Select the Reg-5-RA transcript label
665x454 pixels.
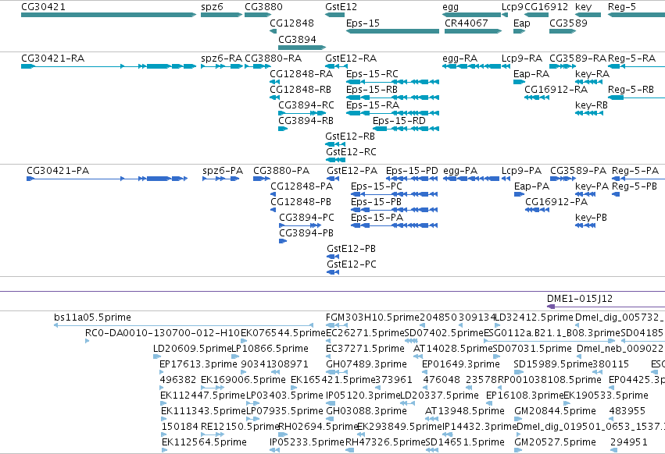632,59
